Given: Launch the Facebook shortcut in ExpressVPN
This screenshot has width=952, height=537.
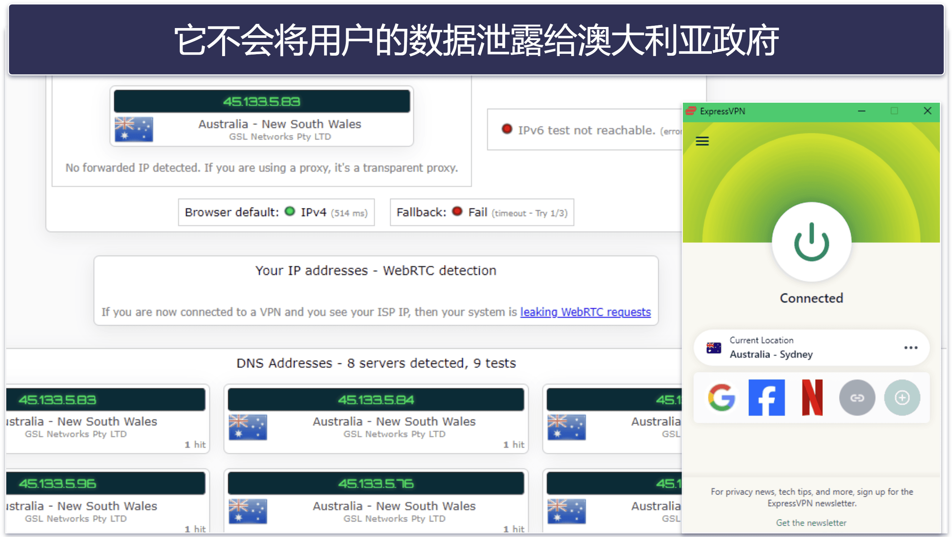Looking at the screenshot, I should point(766,398).
